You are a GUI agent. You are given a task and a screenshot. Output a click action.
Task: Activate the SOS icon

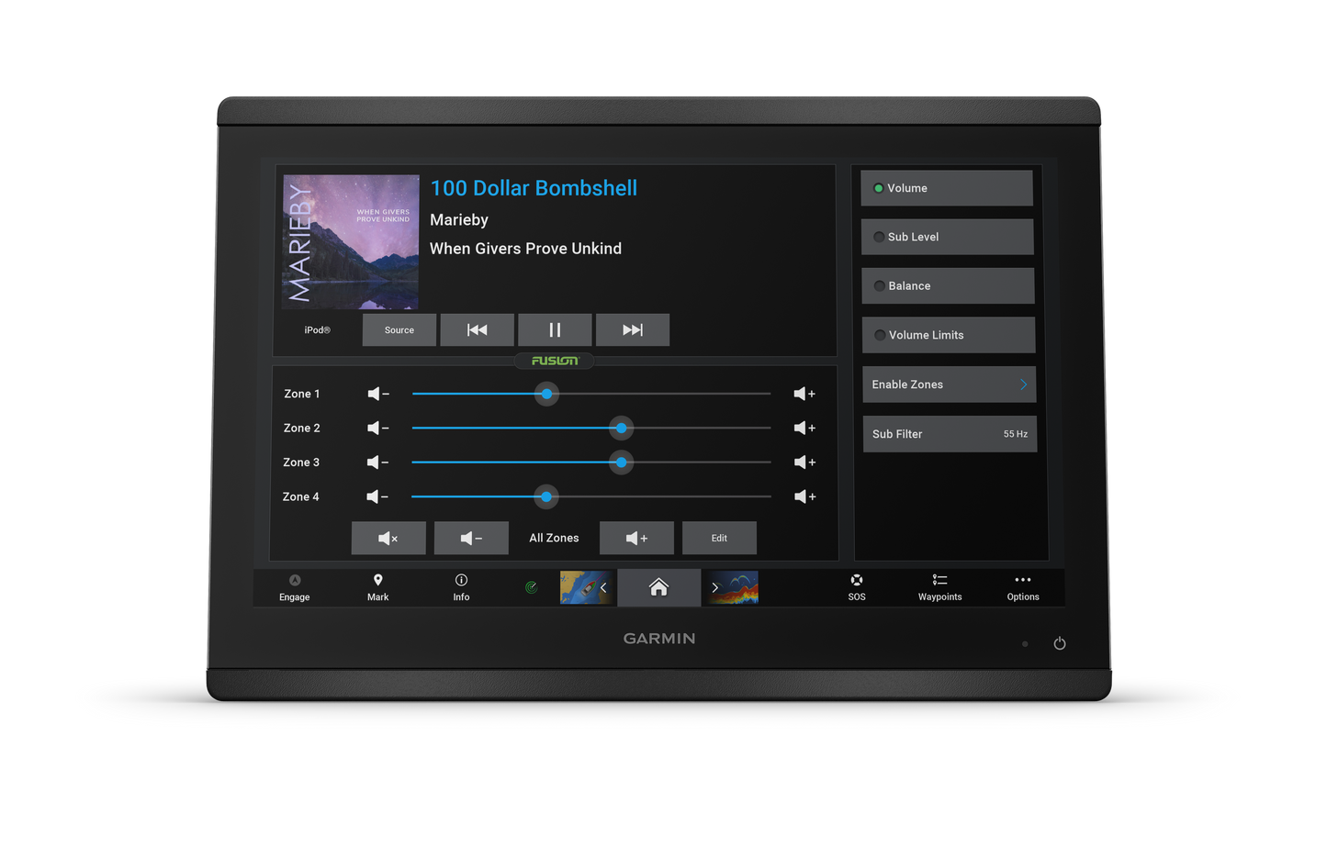856,587
